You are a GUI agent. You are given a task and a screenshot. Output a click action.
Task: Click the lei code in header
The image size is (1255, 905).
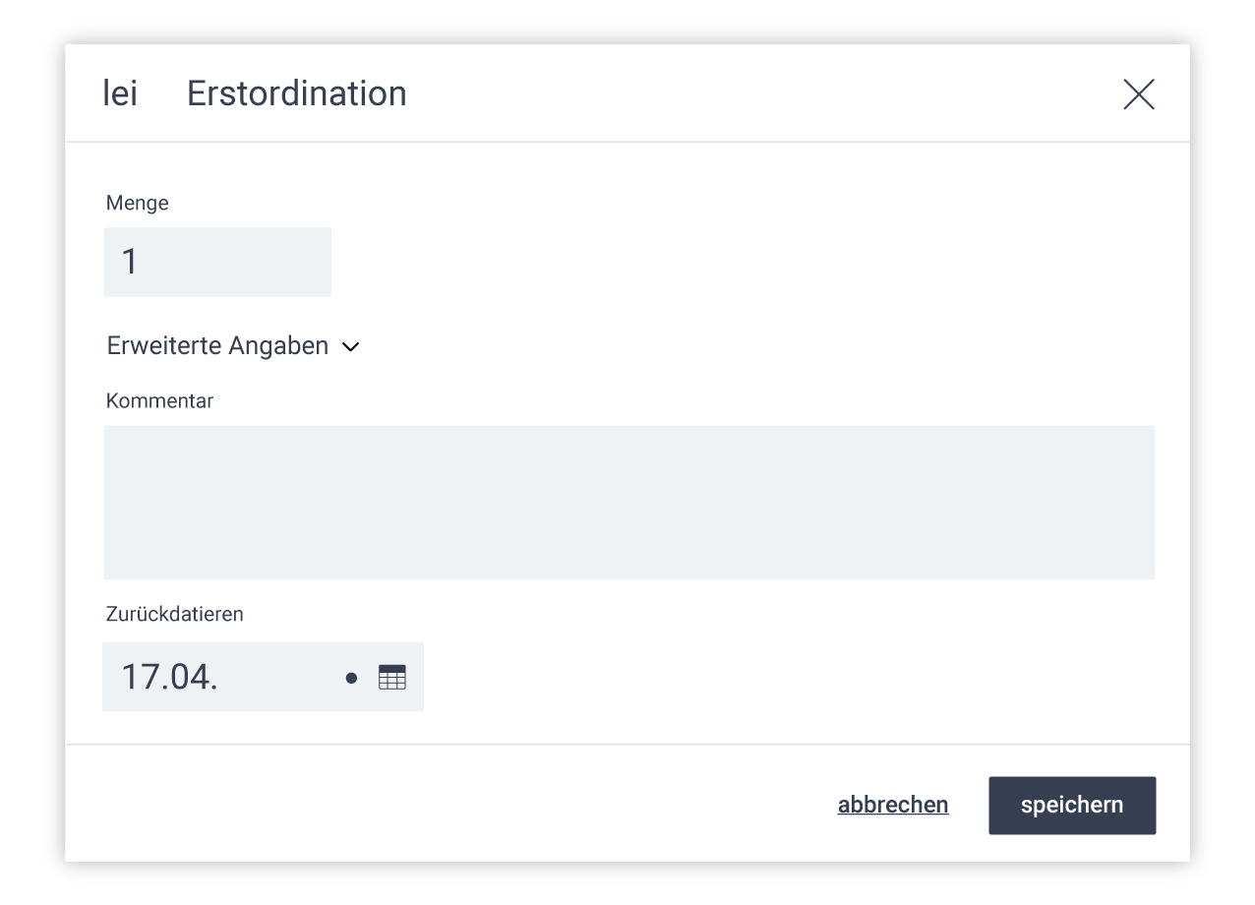point(120,93)
